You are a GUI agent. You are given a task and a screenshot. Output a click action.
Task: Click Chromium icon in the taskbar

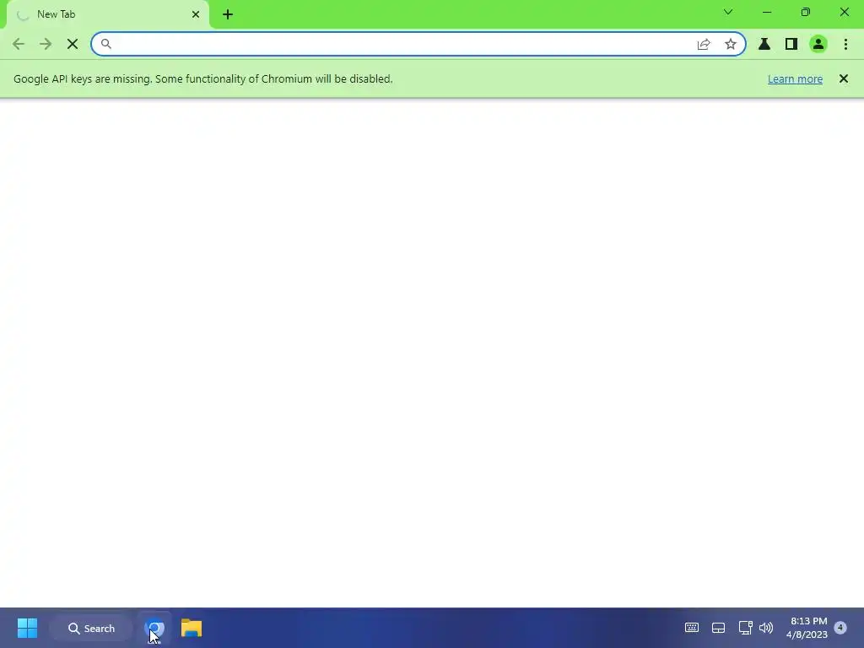155,628
